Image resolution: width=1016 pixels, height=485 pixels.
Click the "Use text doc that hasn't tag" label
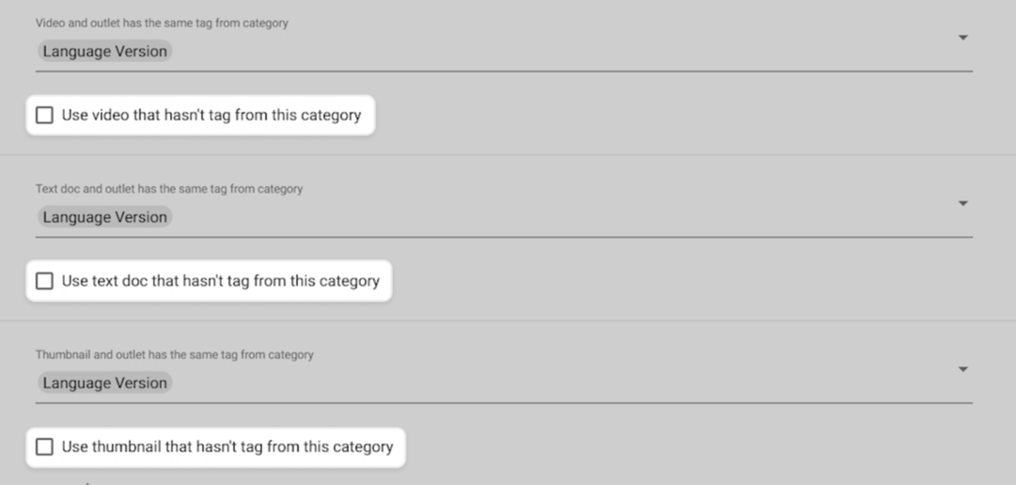[x=221, y=281]
